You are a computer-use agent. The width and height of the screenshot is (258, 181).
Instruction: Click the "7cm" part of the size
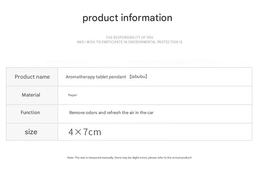pyautogui.click(x=92, y=132)
